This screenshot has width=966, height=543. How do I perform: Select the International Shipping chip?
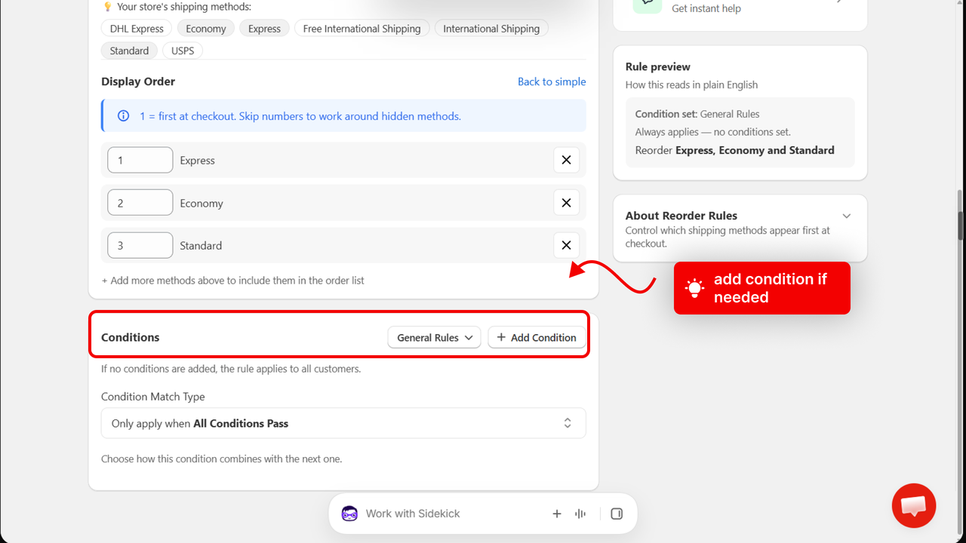491,29
